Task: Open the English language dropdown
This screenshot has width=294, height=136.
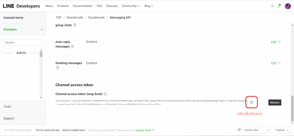Action: pos(282,130)
